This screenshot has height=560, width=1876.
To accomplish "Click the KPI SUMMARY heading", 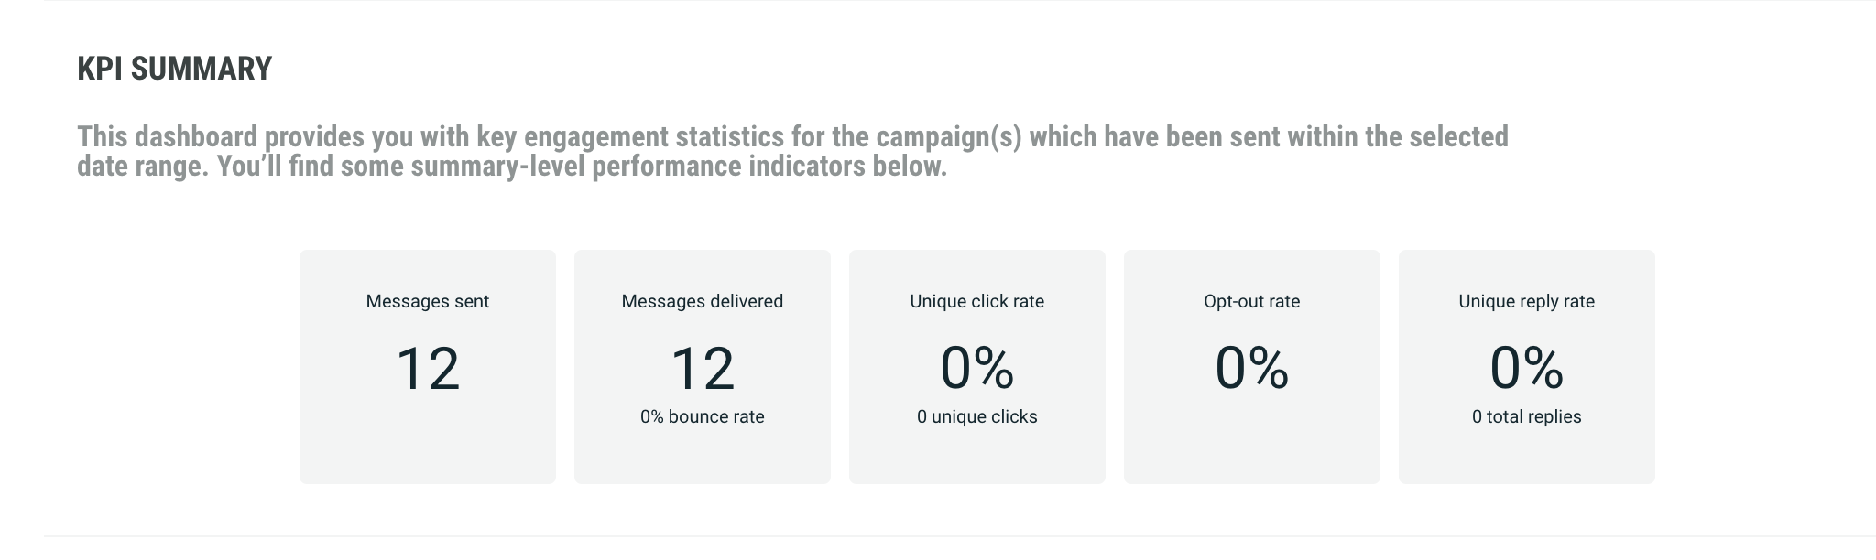I will (x=174, y=69).
